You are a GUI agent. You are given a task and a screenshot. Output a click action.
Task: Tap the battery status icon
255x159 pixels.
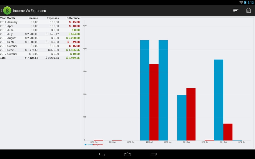pos(245,2)
